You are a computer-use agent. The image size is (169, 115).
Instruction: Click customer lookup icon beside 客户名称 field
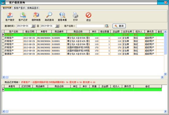click(x=107, y=26)
